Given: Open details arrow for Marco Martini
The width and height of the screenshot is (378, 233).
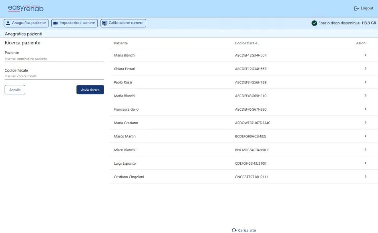Looking at the screenshot, I should (365, 136).
